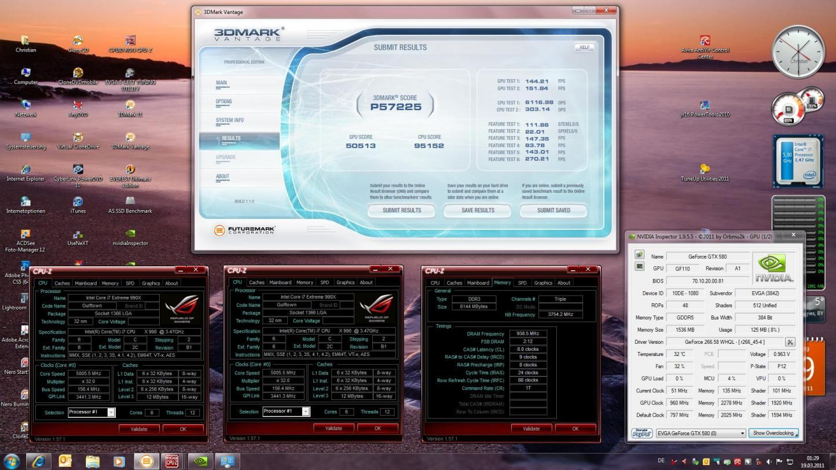Click the DRAM Frequency value 938.5 MHz
Image resolution: width=836 pixels, height=470 pixels.
528,334
